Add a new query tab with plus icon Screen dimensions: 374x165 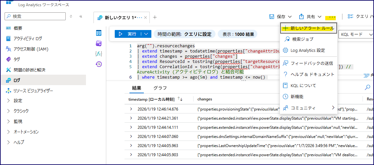click(x=155, y=17)
